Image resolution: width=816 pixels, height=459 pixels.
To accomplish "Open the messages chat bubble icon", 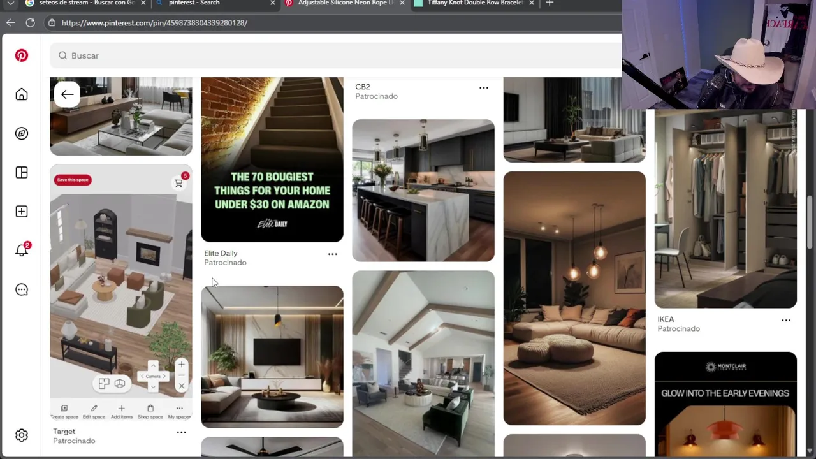I will click(x=22, y=289).
